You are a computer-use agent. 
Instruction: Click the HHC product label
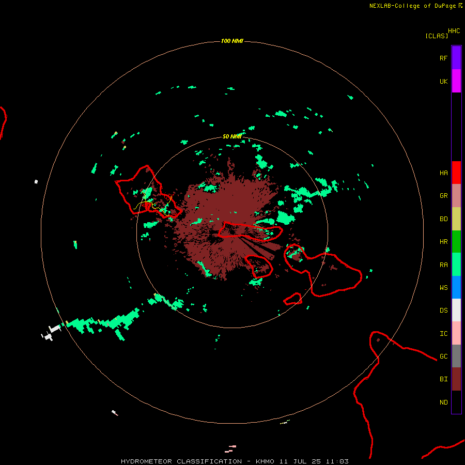(x=454, y=31)
